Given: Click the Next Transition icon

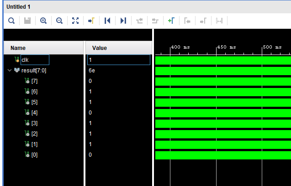Looking at the screenshot, I should click(x=155, y=21).
